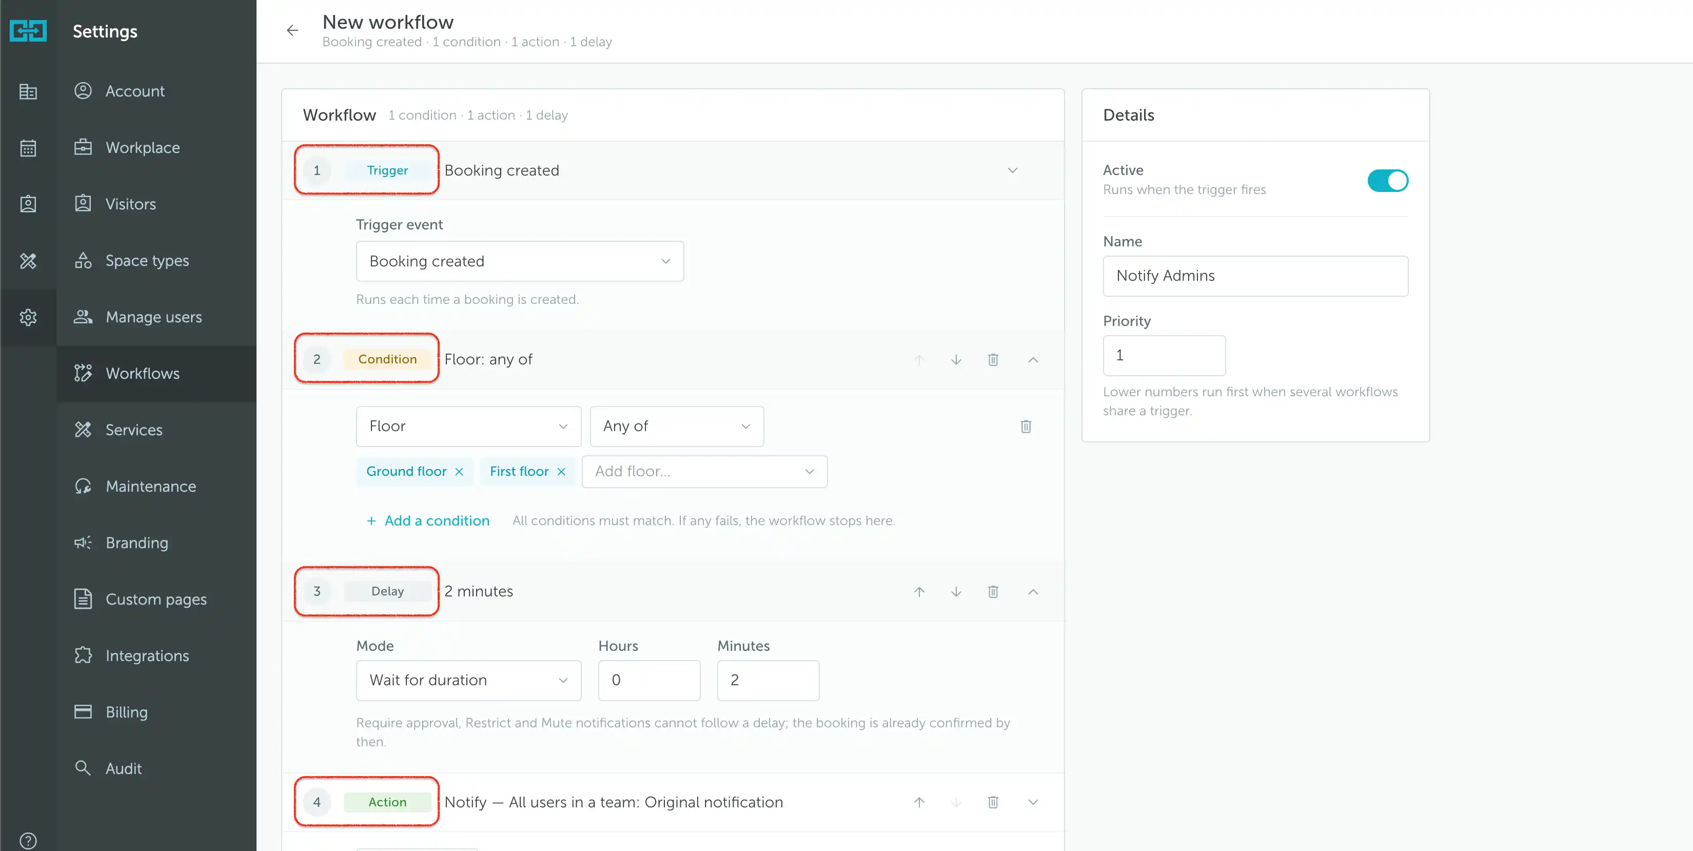Open the Add floor dropdown
The height and width of the screenshot is (851, 1693).
(x=704, y=472)
